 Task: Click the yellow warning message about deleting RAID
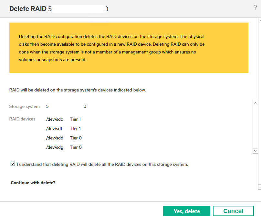coord(129,48)
